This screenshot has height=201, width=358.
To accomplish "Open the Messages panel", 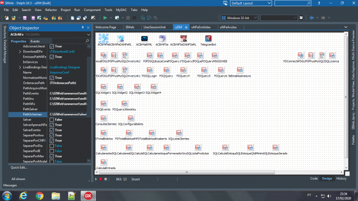I will point(10,185).
